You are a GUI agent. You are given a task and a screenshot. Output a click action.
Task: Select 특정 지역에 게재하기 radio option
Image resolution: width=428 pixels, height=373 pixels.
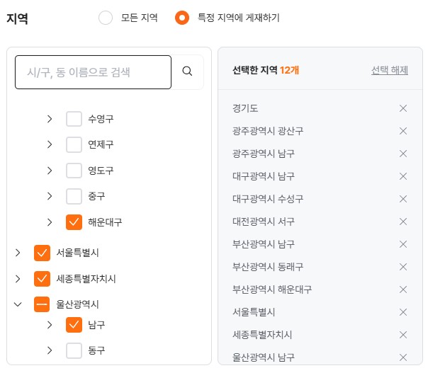click(x=182, y=18)
